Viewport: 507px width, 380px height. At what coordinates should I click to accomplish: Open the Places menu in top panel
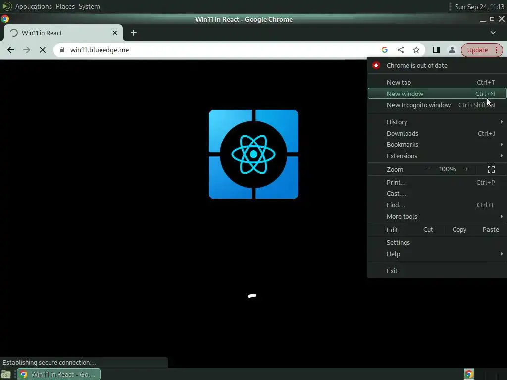click(65, 6)
